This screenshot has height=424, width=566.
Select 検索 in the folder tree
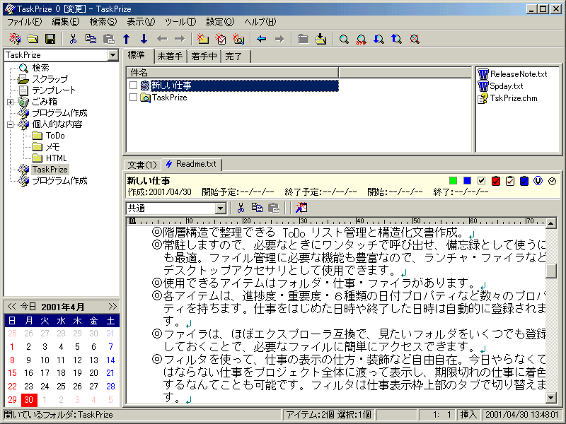click(40, 68)
